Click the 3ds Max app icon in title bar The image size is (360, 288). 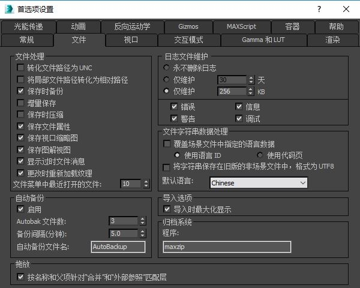[x=9, y=9]
